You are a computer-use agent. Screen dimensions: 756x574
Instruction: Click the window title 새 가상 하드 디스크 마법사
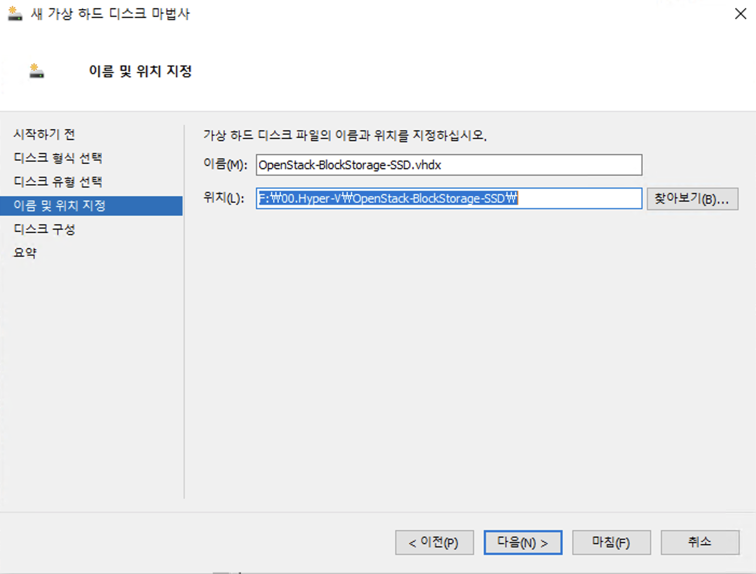[110, 14]
